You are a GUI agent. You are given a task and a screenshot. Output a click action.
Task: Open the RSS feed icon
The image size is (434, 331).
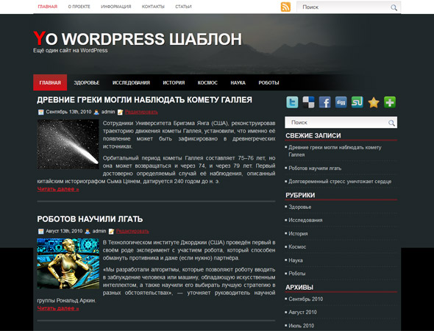click(285, 7)
